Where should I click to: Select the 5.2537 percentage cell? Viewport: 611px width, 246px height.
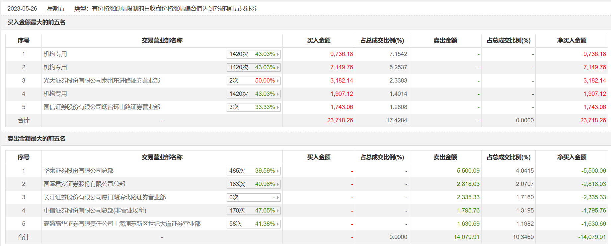pos(398,67)
